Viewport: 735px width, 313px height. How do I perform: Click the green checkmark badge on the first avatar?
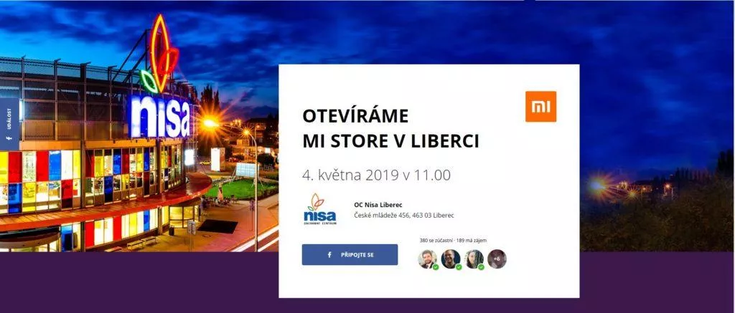click(x=436, y=266)
